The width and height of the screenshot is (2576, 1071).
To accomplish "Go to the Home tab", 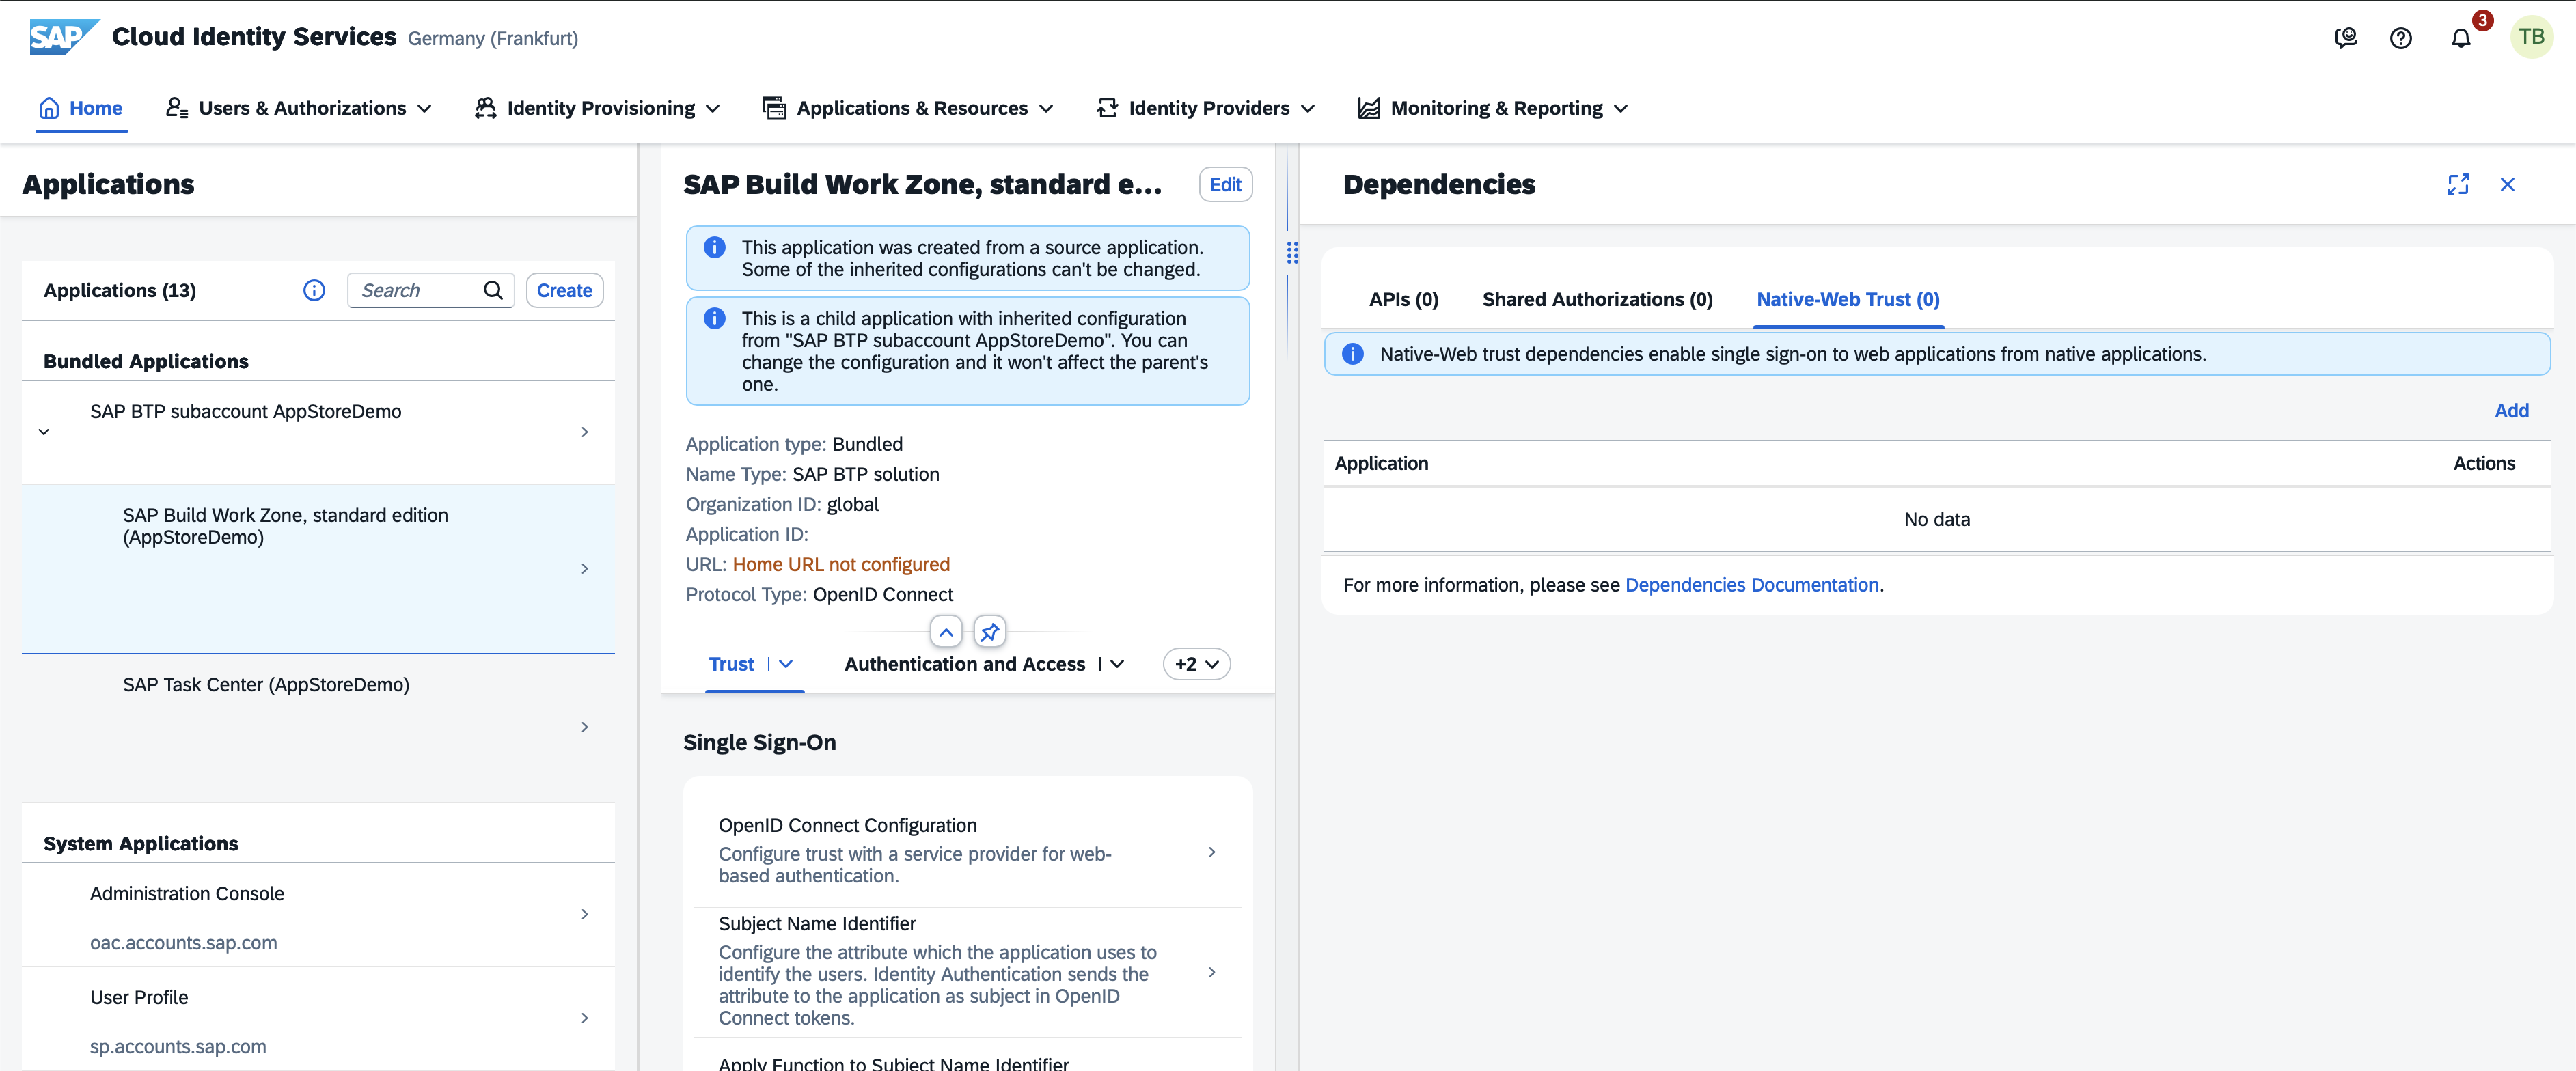I will (81, 108).
